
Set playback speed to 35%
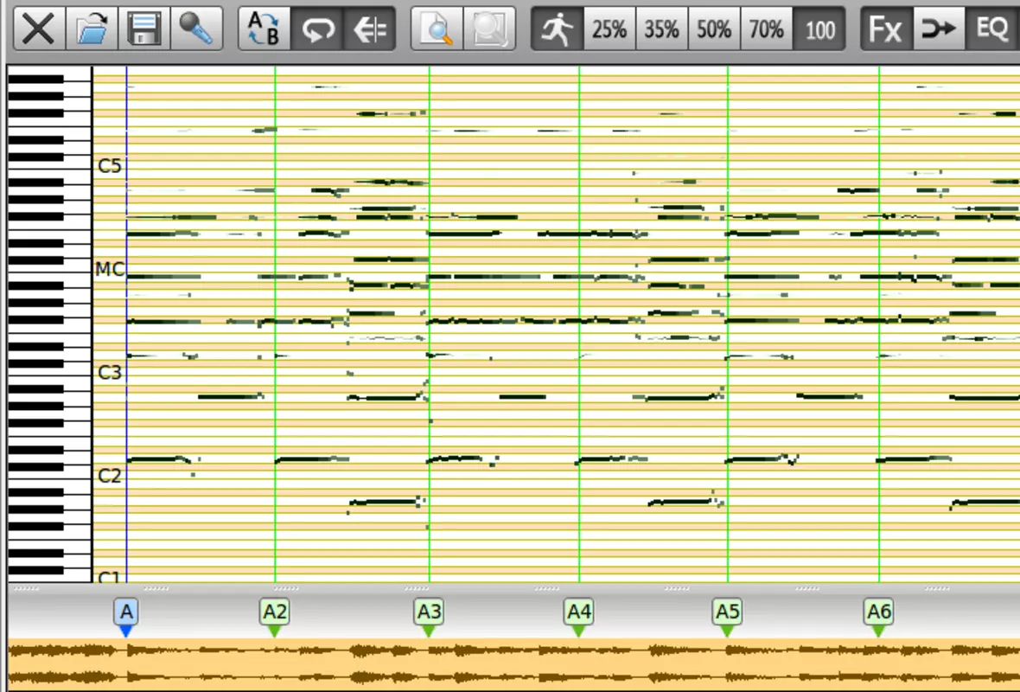661,29
